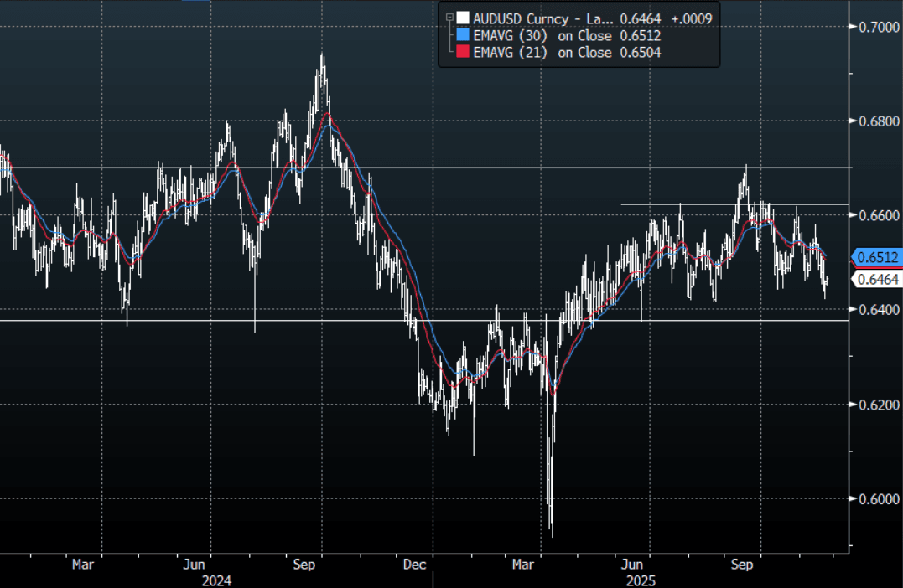Click the white 0.6464 last price tag

(x=877, y=280)
